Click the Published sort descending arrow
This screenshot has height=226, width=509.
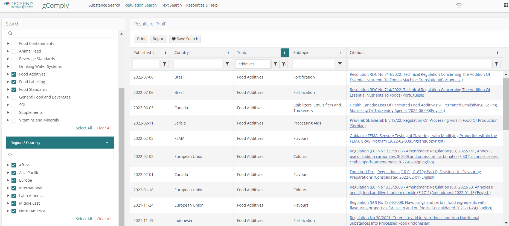click(x=153, y=53)
